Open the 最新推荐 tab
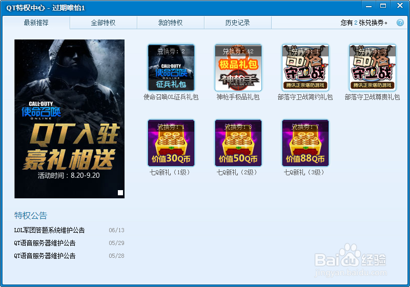The width and height of the screenshot is (410, 287). [36, 23]
